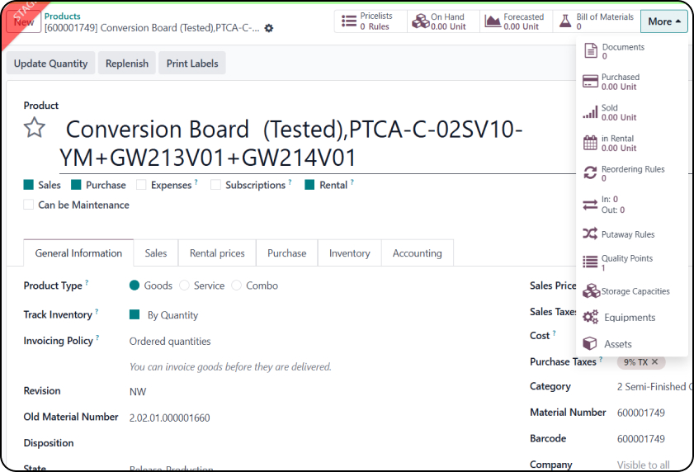Switch to the Inventory tab

pyautogui.click(x=349, y=253)
